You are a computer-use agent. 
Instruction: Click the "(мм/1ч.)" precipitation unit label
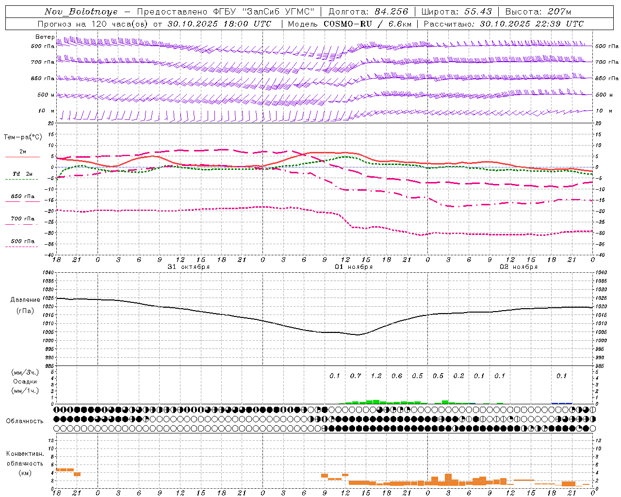pyautogui.click(x=25, y=391)
